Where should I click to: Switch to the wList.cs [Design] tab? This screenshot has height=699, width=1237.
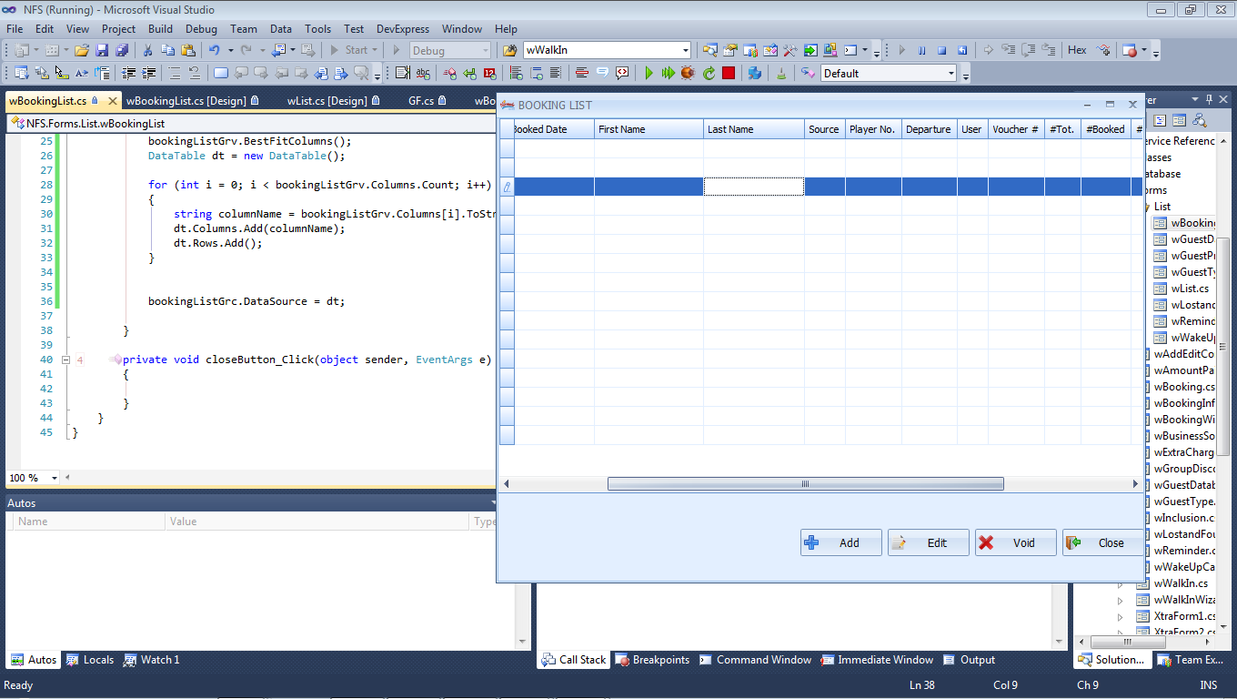[327, 100]
